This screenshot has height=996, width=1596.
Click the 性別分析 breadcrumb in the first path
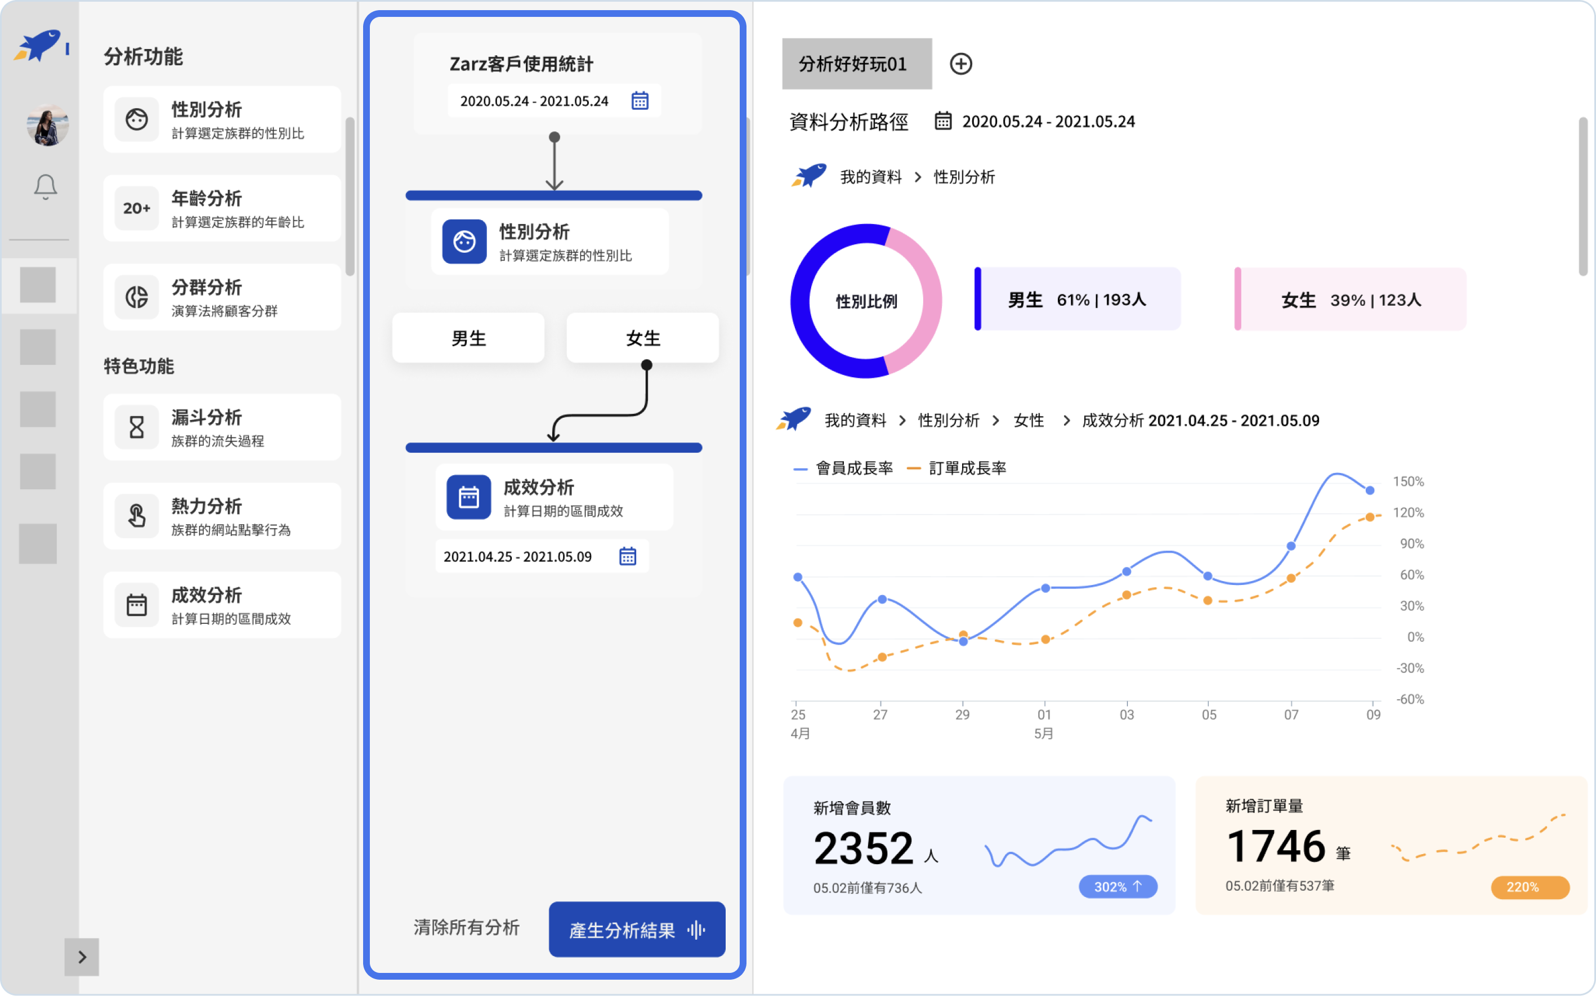click(x=964, y=177)
